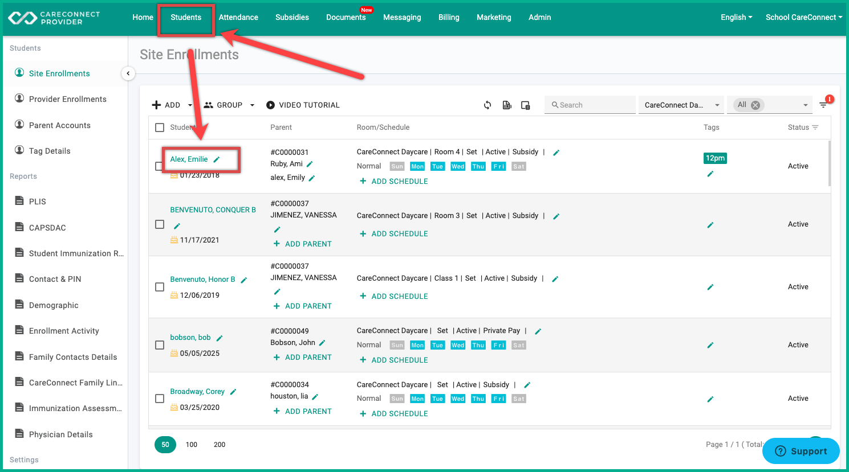Check the Broadway, Corey row checkbox
Image resolution: width=849 pixels, height=472 pixels.
[160, 399]
